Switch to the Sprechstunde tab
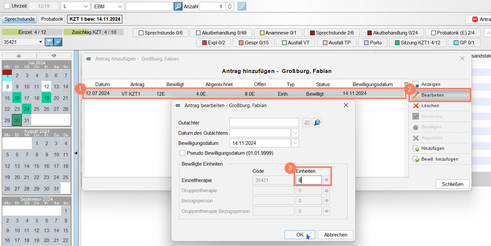491x246 pixels. pos(20,19)
